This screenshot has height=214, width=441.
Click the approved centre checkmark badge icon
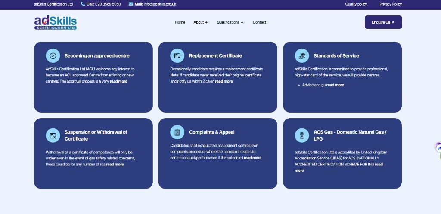point(53,55)
